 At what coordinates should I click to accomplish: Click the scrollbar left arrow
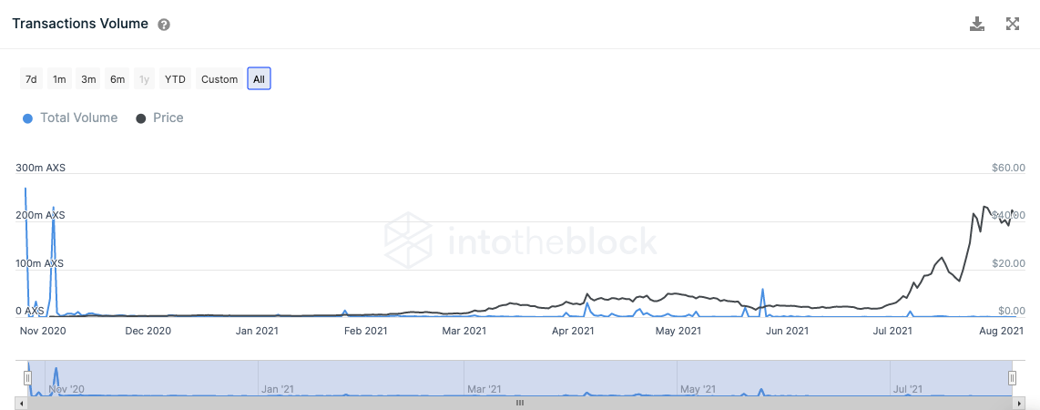[x=20, y=402]
